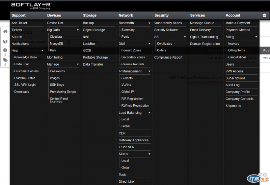Open Network Tools
Viewport: 270px width, 185px height.
point(123,175)
